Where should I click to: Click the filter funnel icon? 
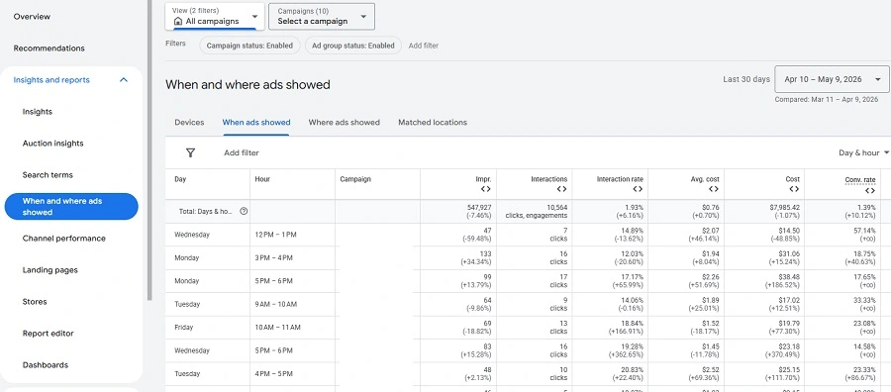click(190, 152)
